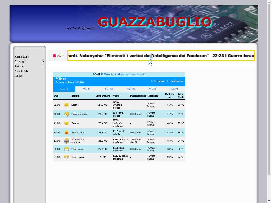
Task: Open Note legali page
Action: 21,71
